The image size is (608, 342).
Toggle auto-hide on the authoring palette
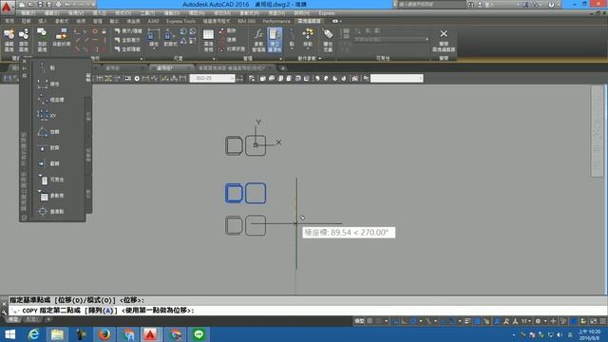pos(24,68)
